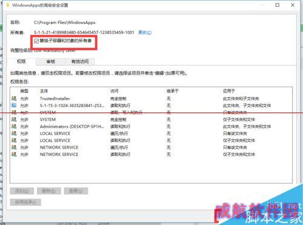
Task: Maximize the advanced security settings window
Action: (x=278, y=5)
